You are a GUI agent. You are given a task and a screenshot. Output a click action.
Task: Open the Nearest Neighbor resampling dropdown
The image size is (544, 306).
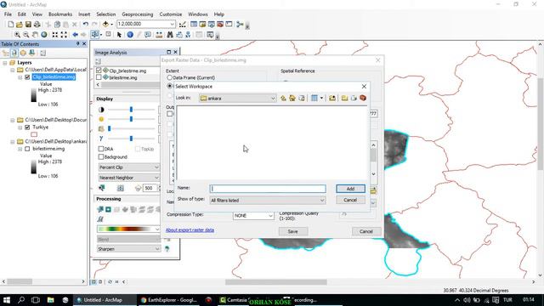(x=156, y=178)
